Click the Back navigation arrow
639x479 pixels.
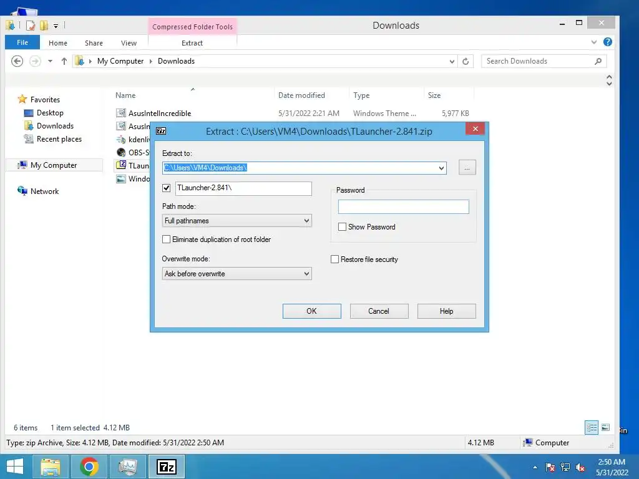(x=17, y=61)
